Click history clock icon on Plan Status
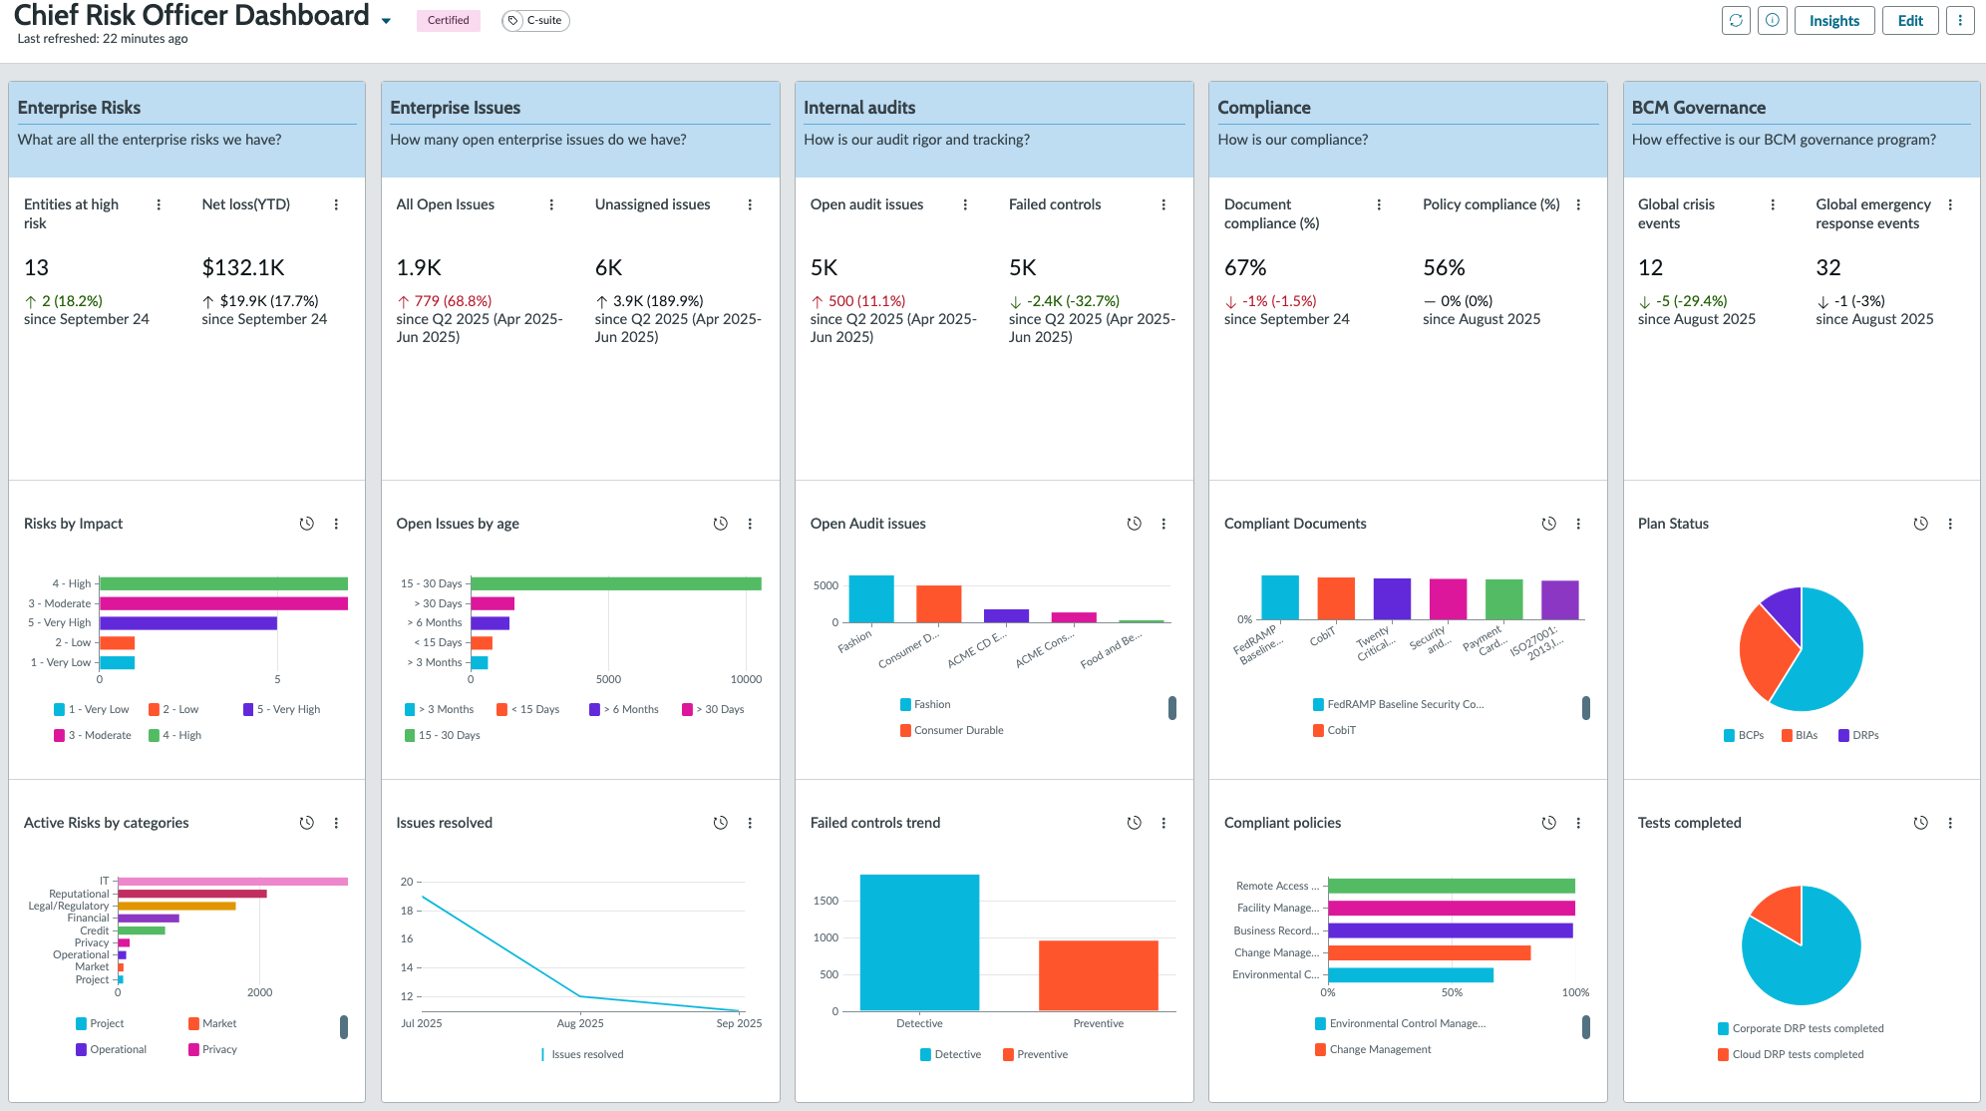The height and width of the screenshot is (1111, 1986). [x=1921, y=524]
